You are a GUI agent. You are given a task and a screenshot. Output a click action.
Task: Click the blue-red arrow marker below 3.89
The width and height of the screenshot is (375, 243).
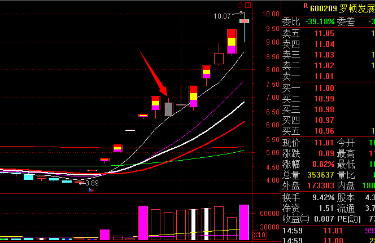(91, 190)
